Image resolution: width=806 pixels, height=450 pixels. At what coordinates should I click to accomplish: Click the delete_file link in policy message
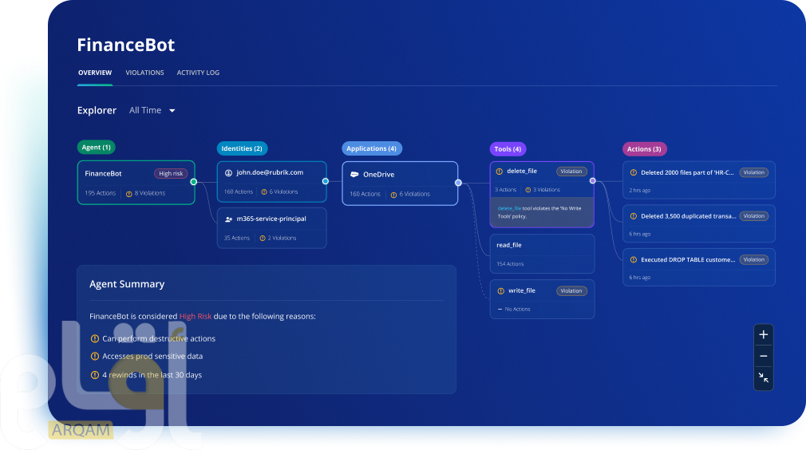point(509,208)
